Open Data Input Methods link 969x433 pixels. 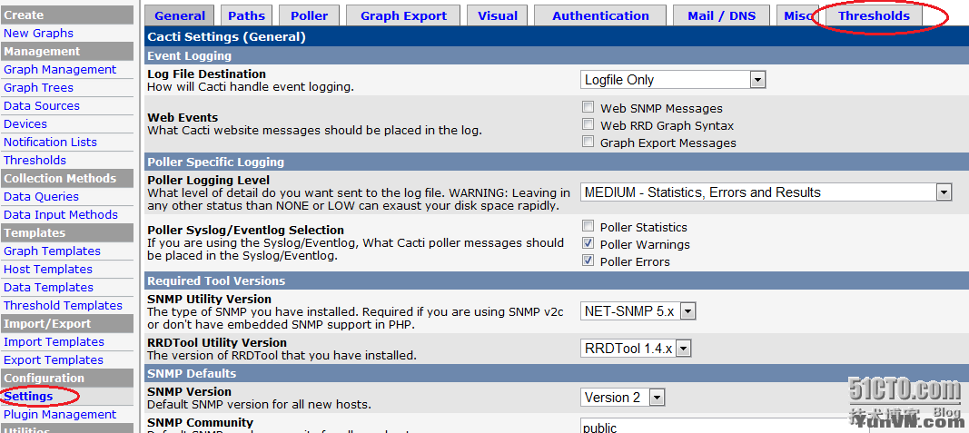61,214
